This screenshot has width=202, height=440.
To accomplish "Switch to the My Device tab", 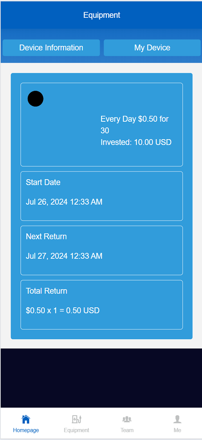I will (152, 48).
